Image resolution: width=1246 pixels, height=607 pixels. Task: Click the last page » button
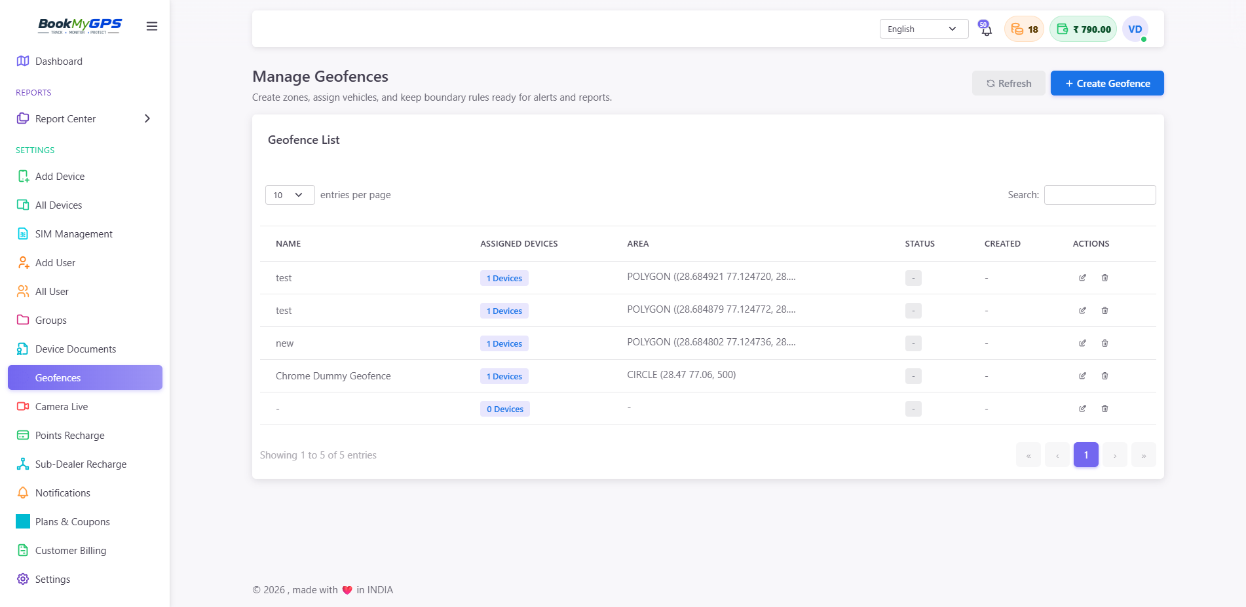click(1144, 455)
